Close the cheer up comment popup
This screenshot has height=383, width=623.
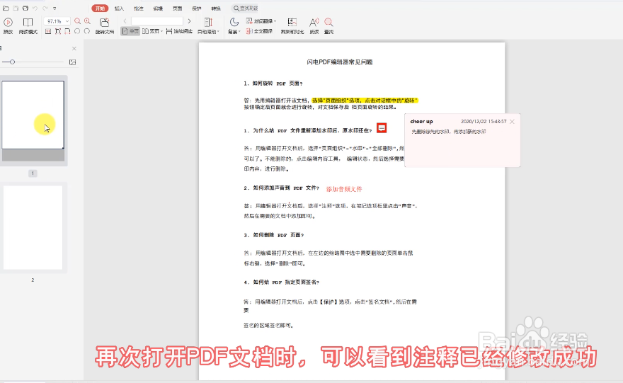click(x=512, y=122)
